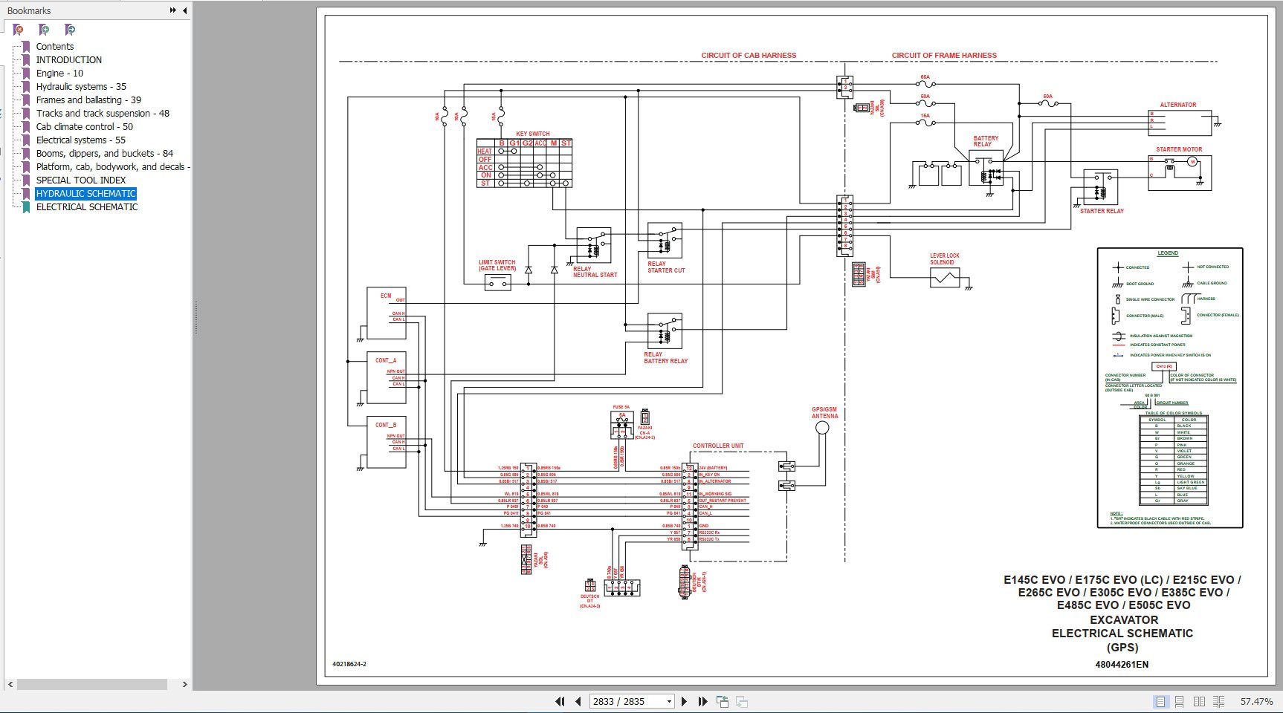Expand bookmarks panel options with double arrow
This screenshot has width=1283, height=713.
(172, 10)
